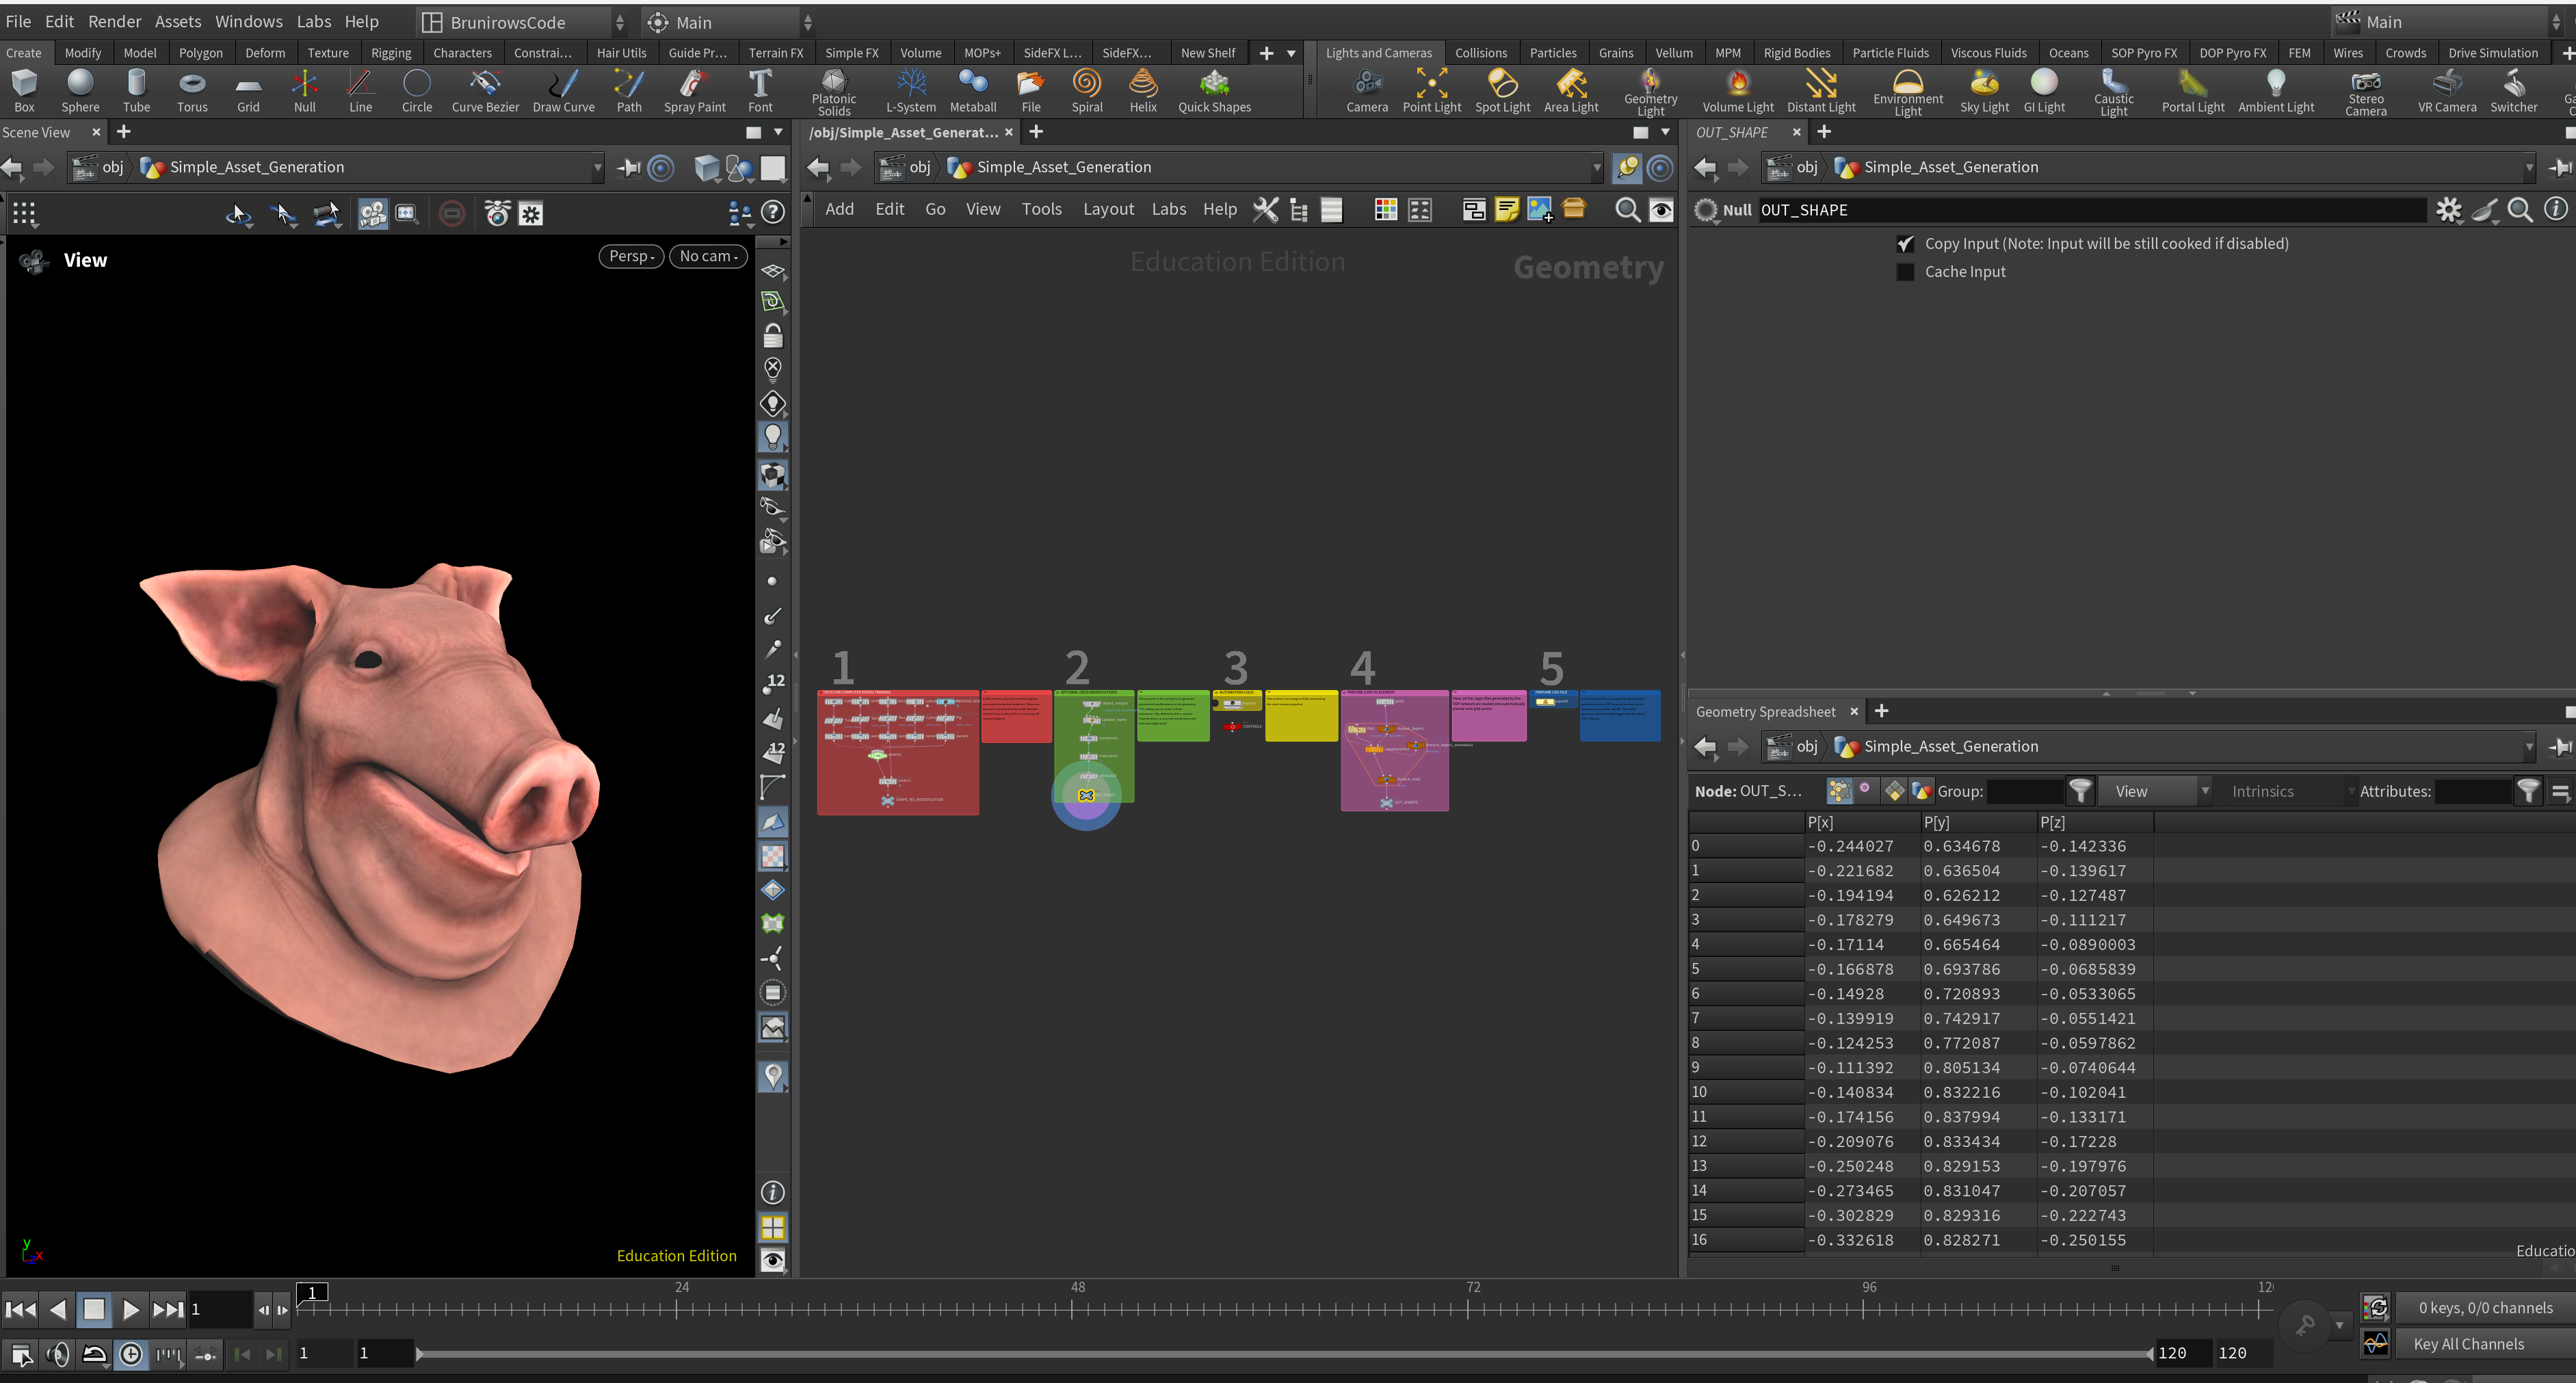Open the network editor Layout menu
Screen dimensions: 2576x1383
tap(1108, 209)
